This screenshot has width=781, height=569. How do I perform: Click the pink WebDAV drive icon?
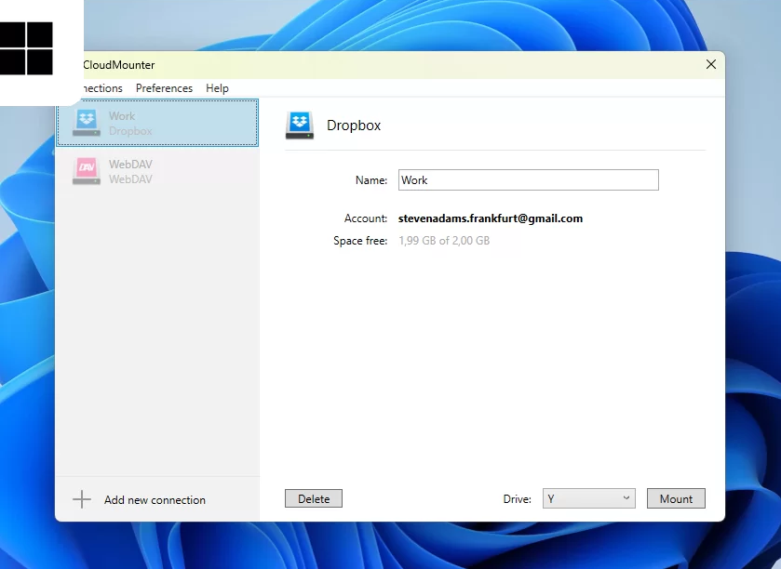click(x=87, y=172)
